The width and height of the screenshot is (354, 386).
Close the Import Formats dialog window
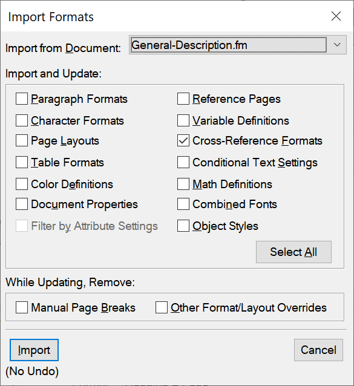coord(336,16)
